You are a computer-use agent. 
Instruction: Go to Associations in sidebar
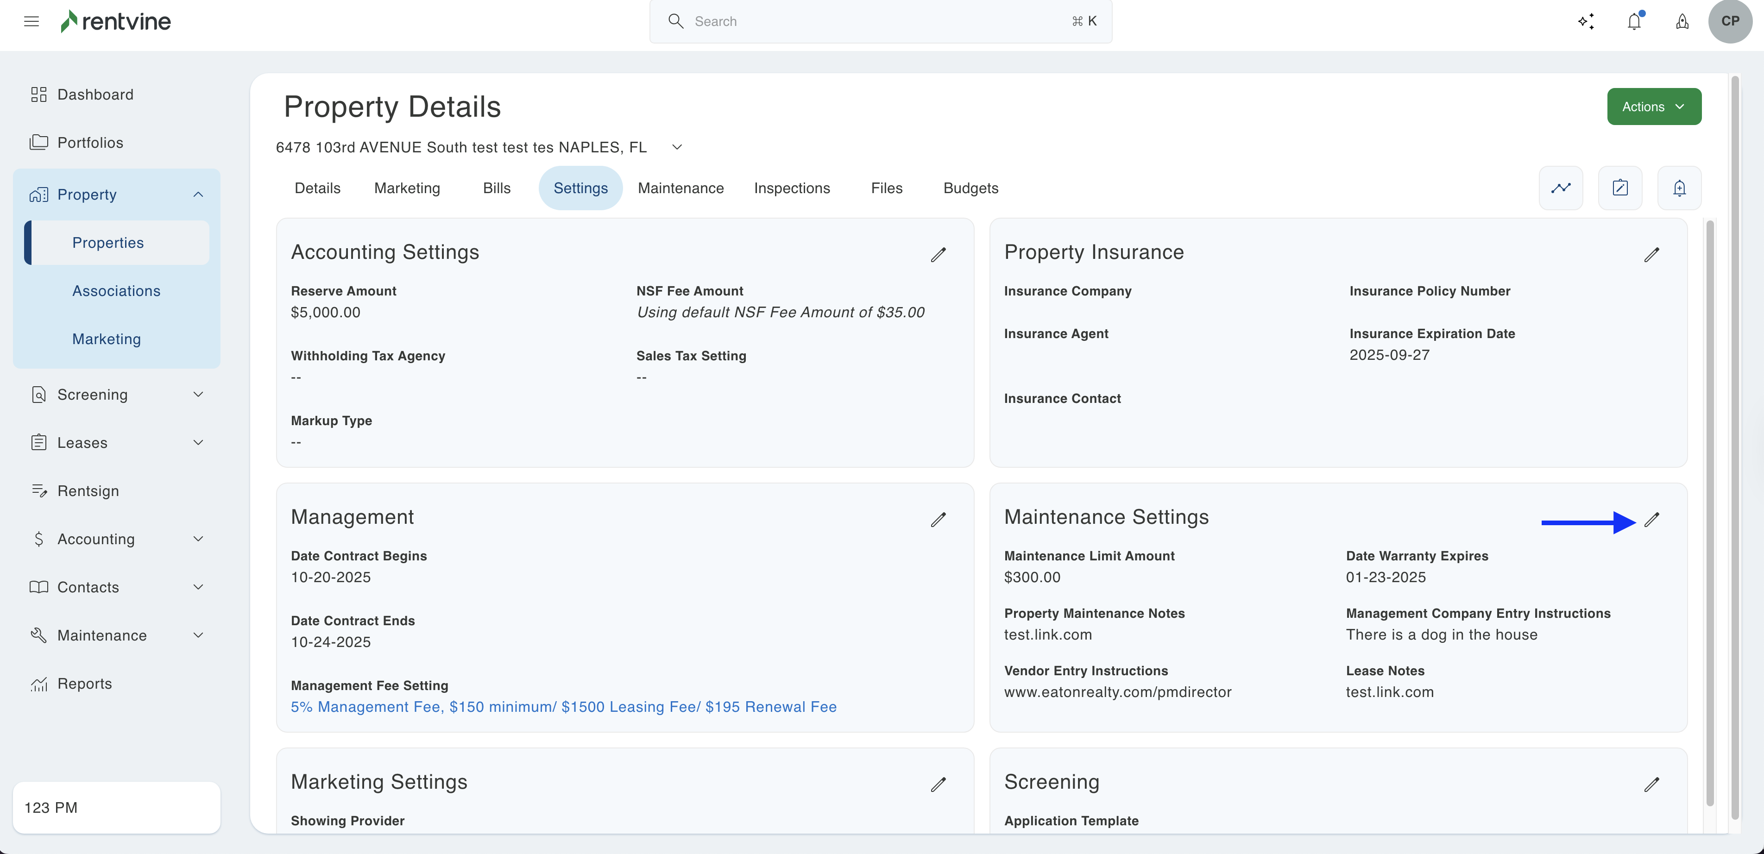pyautogui.click(x=116, y=290)
